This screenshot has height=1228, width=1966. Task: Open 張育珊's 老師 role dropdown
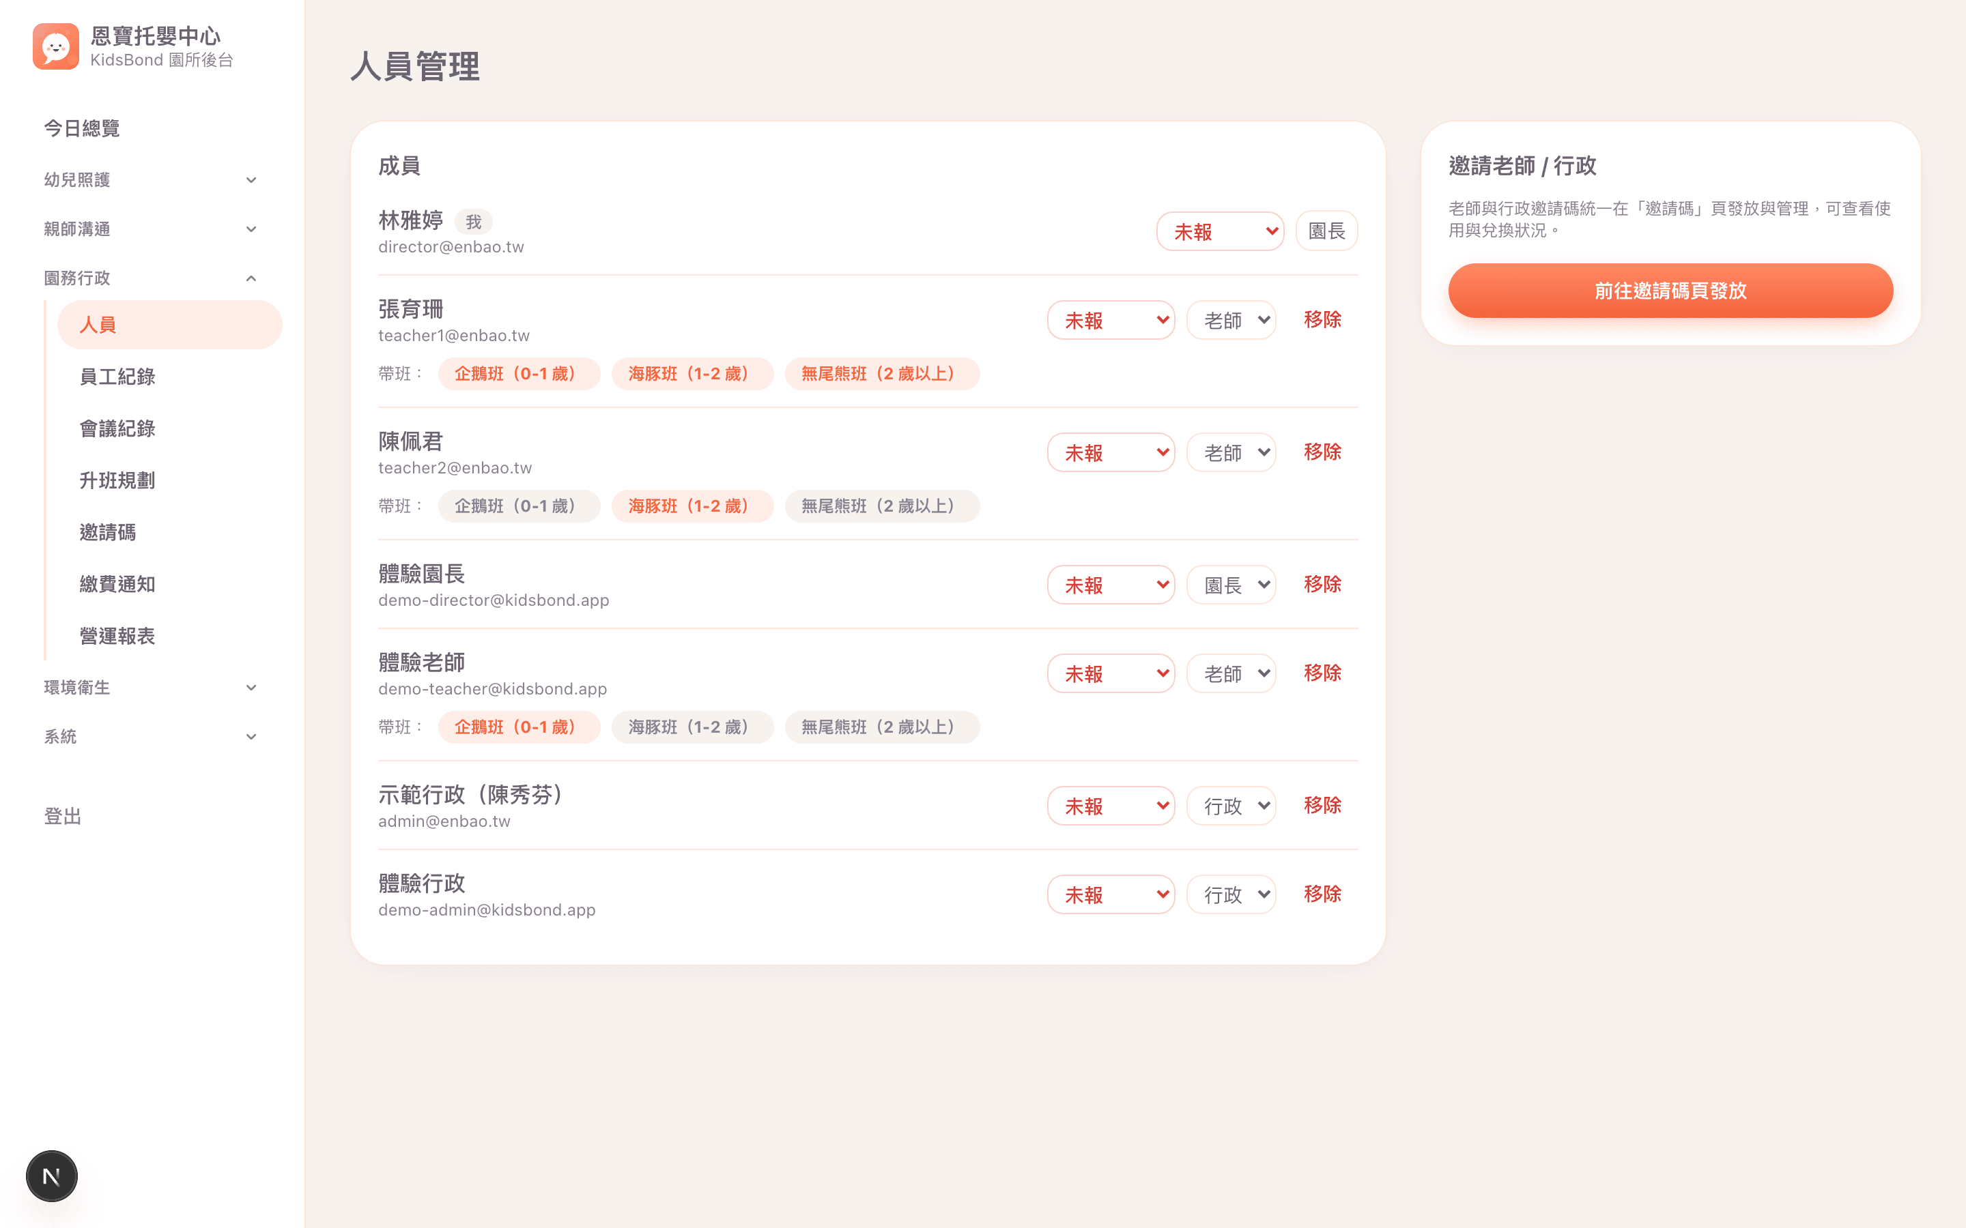[x=1231, y=320]
